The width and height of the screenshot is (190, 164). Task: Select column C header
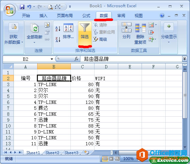click(x=82, y=67)
